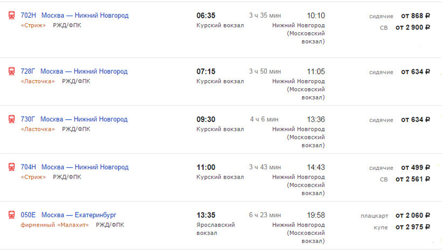Click the train icon for 728Г
Screen dimensions: 442x250
pos(11,71)
